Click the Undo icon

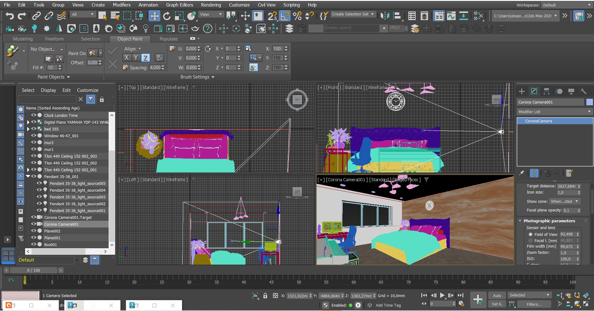9,16
